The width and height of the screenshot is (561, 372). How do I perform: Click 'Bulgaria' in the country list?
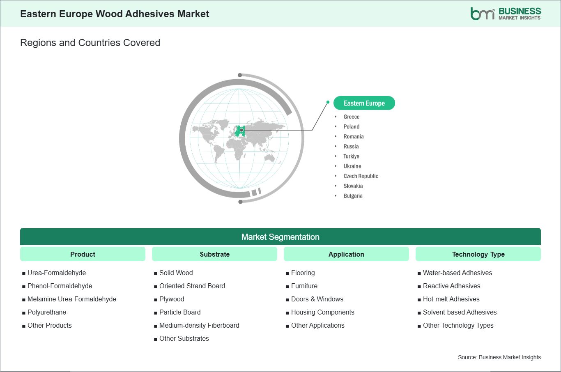pos(353,196)
